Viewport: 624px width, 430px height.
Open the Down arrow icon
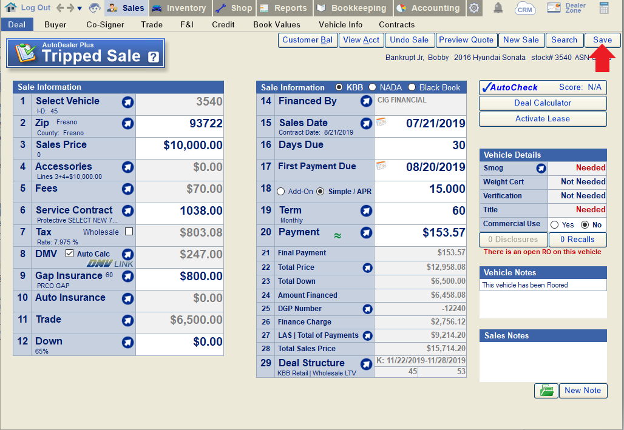point(127,342)
